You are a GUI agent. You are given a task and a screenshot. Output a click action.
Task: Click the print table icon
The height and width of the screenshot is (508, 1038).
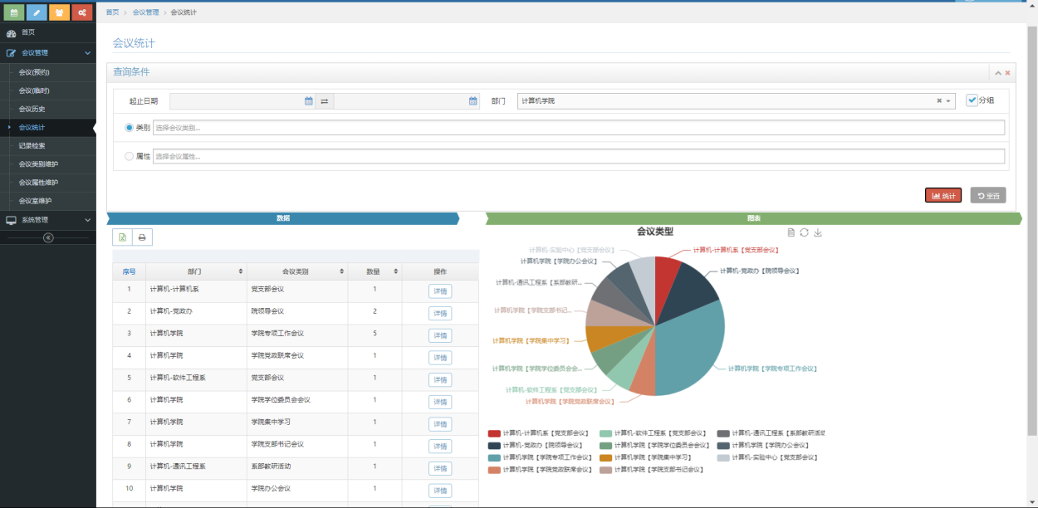pos(142,237)
